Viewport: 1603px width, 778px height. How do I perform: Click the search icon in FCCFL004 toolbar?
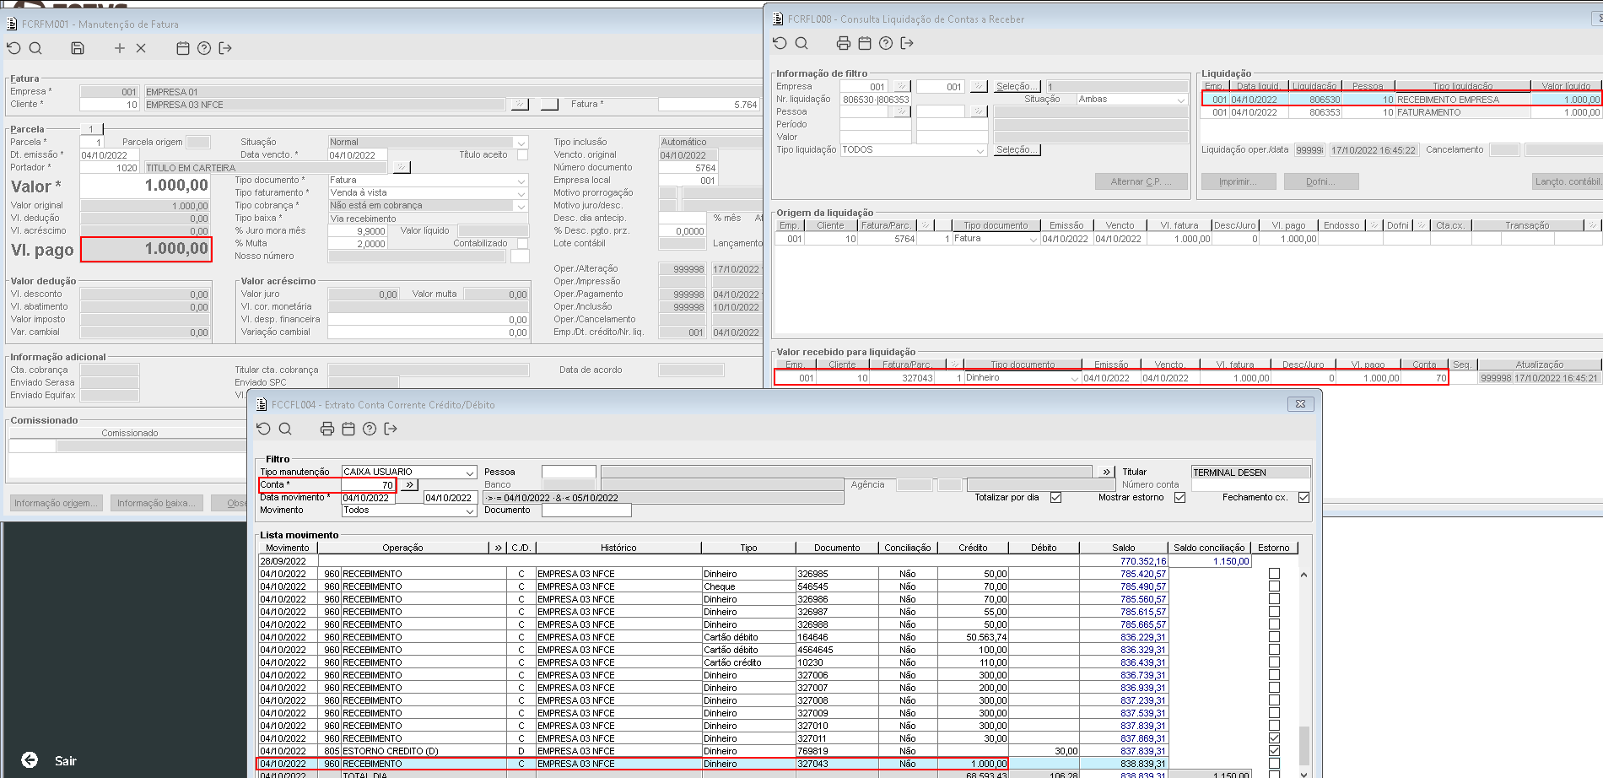point(285,429)
